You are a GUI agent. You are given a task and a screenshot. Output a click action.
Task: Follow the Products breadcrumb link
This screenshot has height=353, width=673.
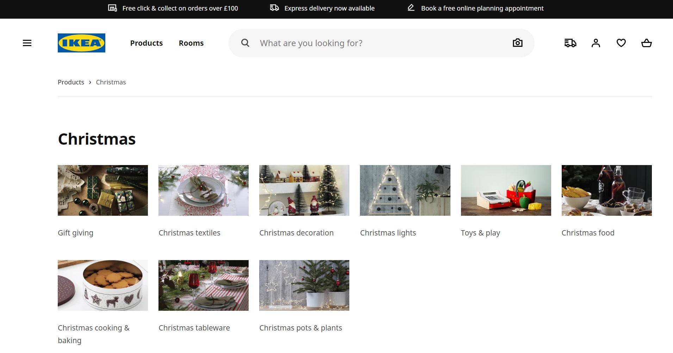click(70, 82)
